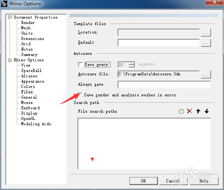This screenshot has width=224, height=190.
Task: Increase the autosave minutes spinner
Action: click(x=132, y=63)
